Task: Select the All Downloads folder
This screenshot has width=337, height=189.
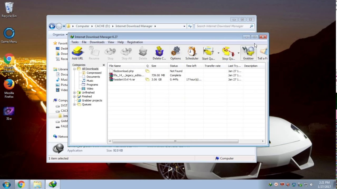Action: pos(90,69)
